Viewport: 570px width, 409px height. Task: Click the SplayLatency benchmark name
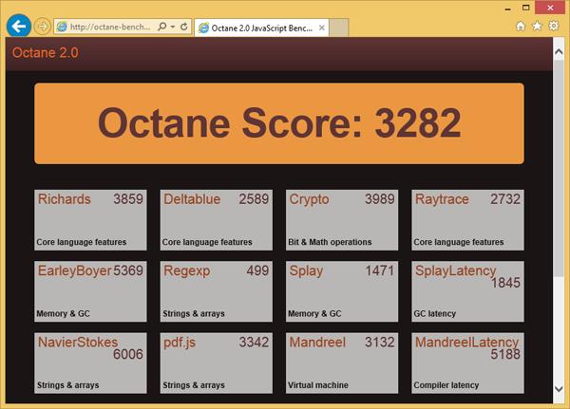[455, 271]
